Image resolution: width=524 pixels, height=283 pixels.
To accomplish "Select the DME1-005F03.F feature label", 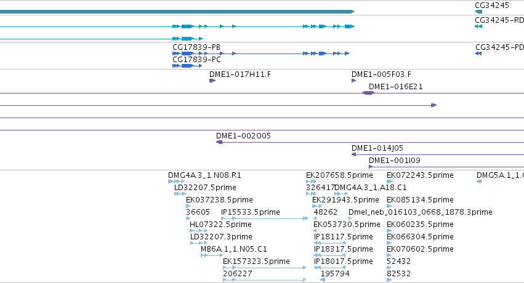I will point(381,74).
